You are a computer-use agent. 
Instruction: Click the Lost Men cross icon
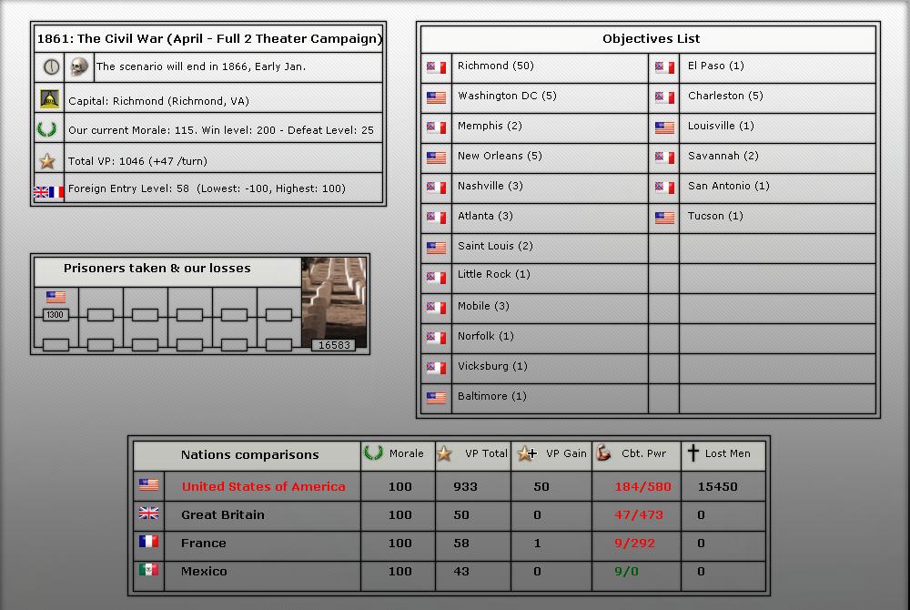point(693,453)
